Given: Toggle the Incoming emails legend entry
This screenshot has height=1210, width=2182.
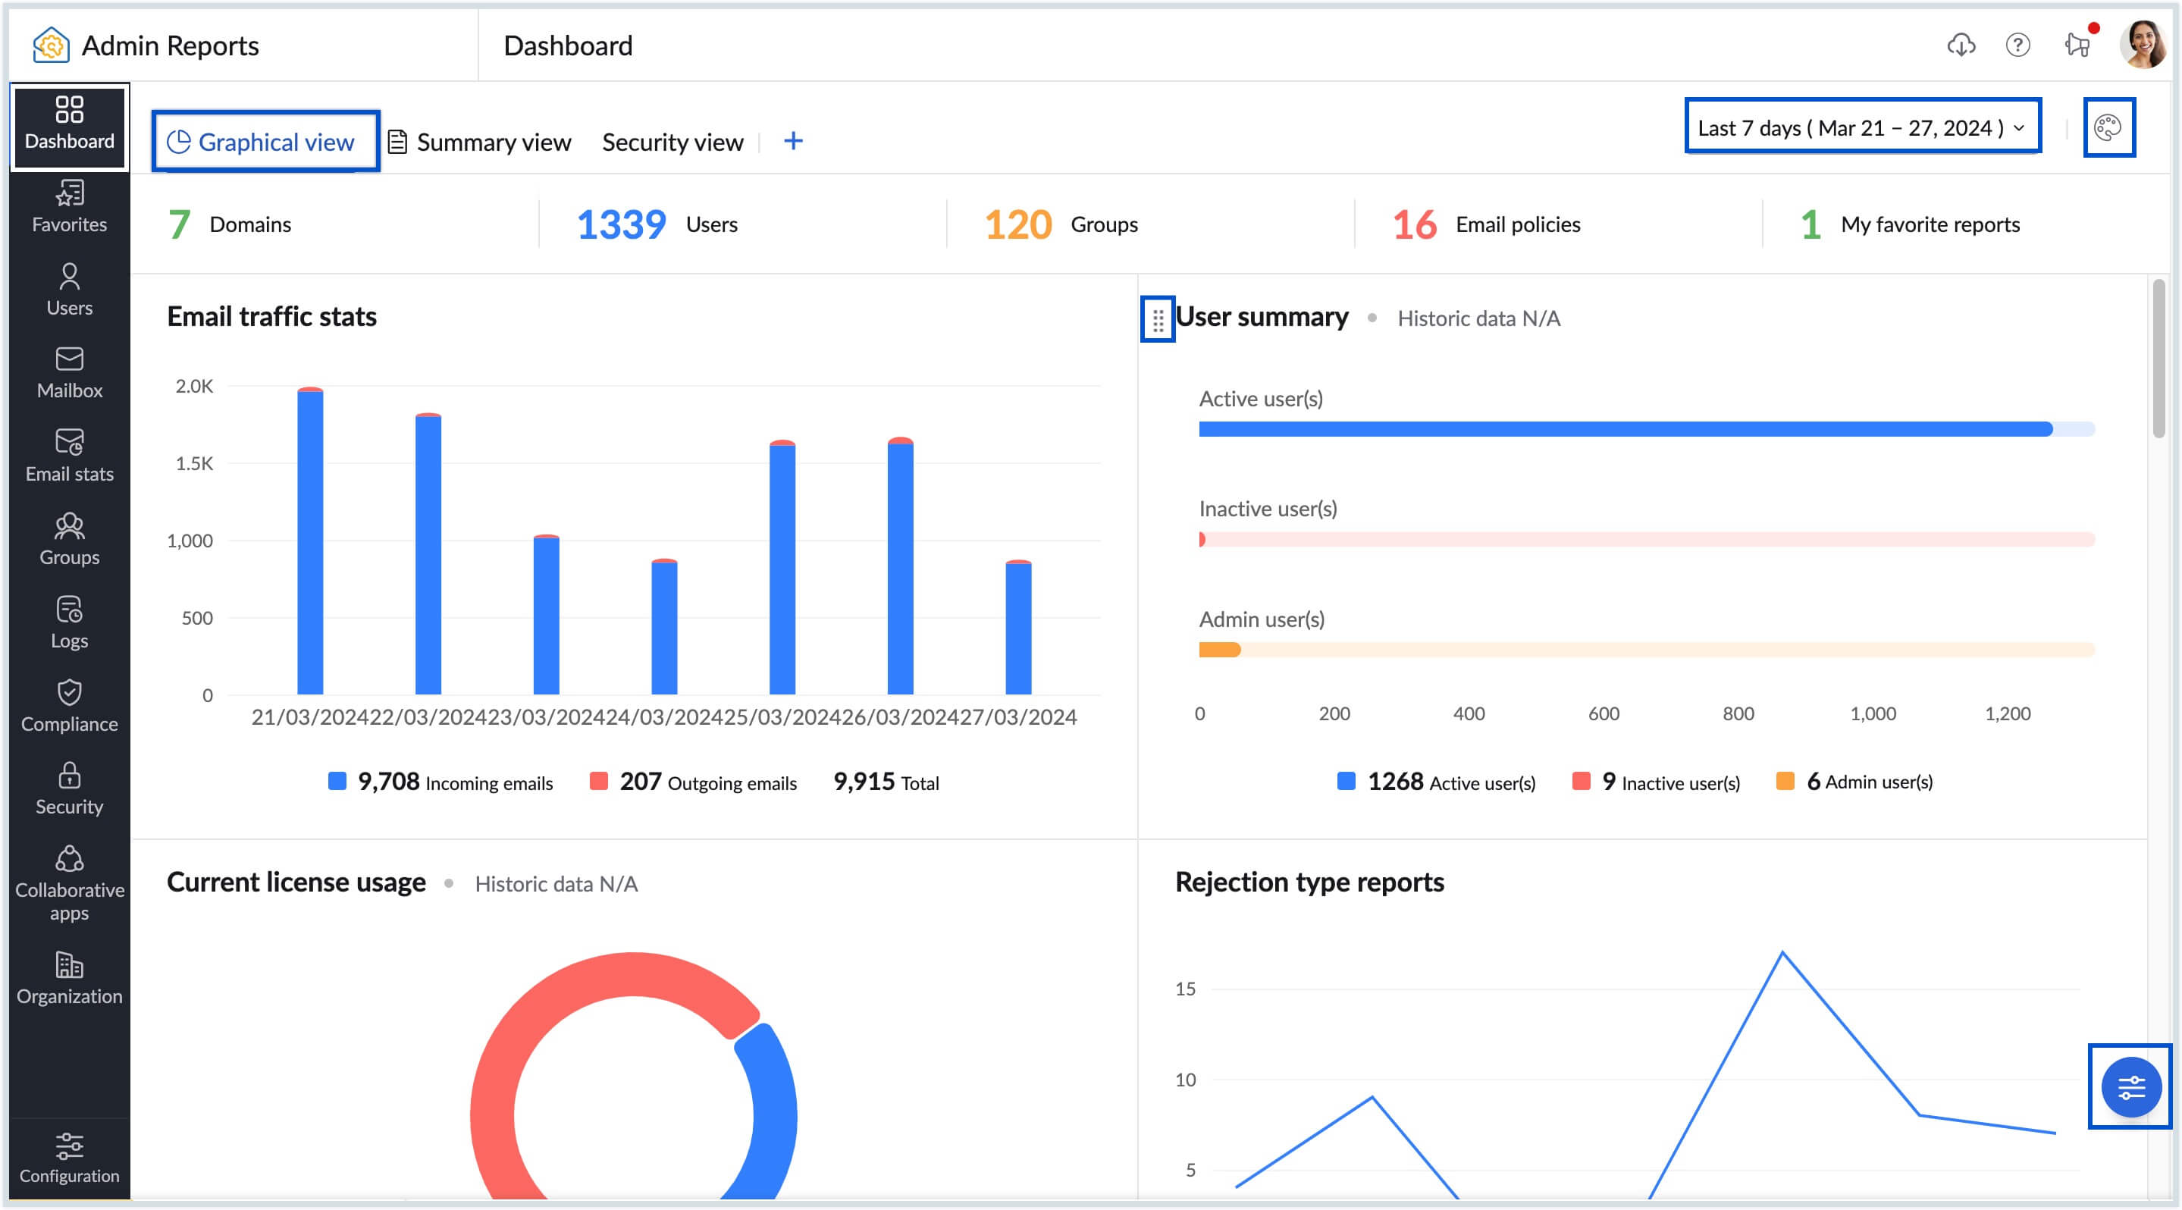Looking at the screenshot, I should [x=440, y=782].
